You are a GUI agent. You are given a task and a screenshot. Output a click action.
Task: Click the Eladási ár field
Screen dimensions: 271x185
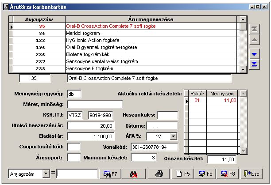pos(91,136)
